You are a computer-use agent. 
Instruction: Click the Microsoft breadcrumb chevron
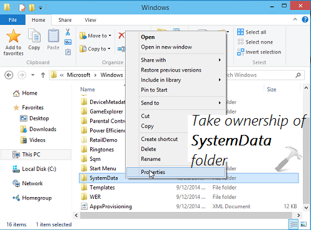96,75
